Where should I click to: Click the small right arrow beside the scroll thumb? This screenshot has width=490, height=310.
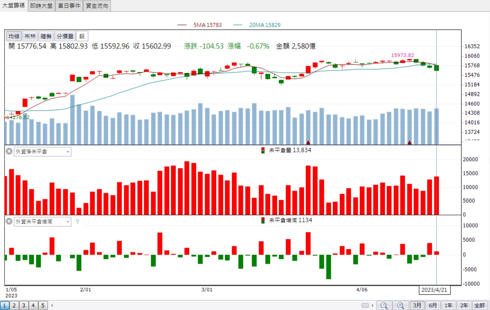pos(372,305)
